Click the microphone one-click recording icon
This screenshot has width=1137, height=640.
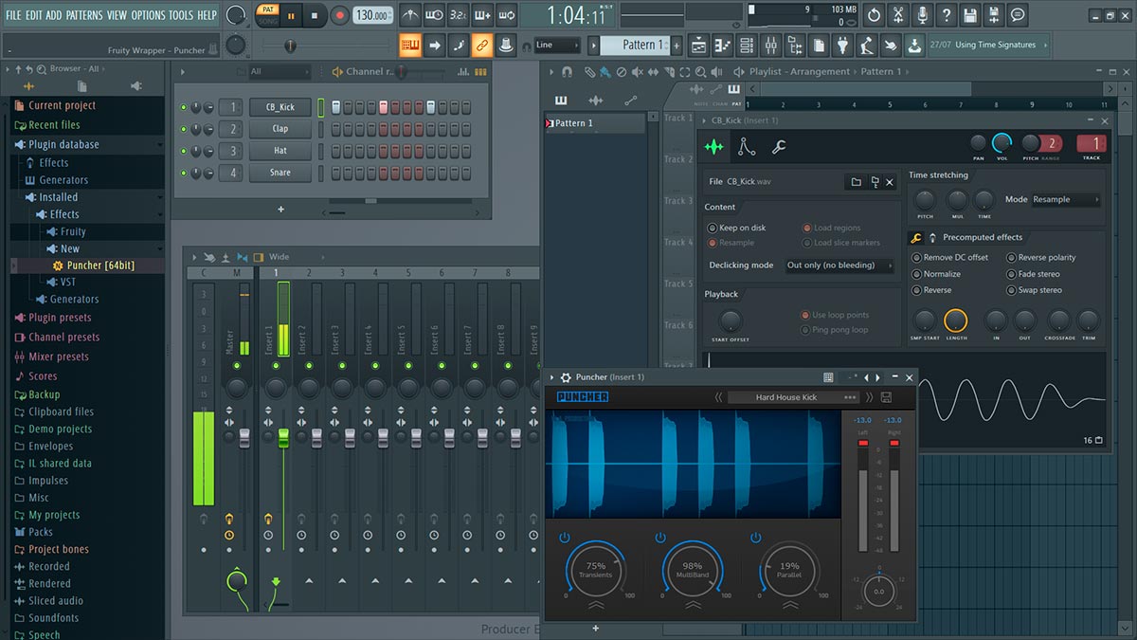coord(921,15)
